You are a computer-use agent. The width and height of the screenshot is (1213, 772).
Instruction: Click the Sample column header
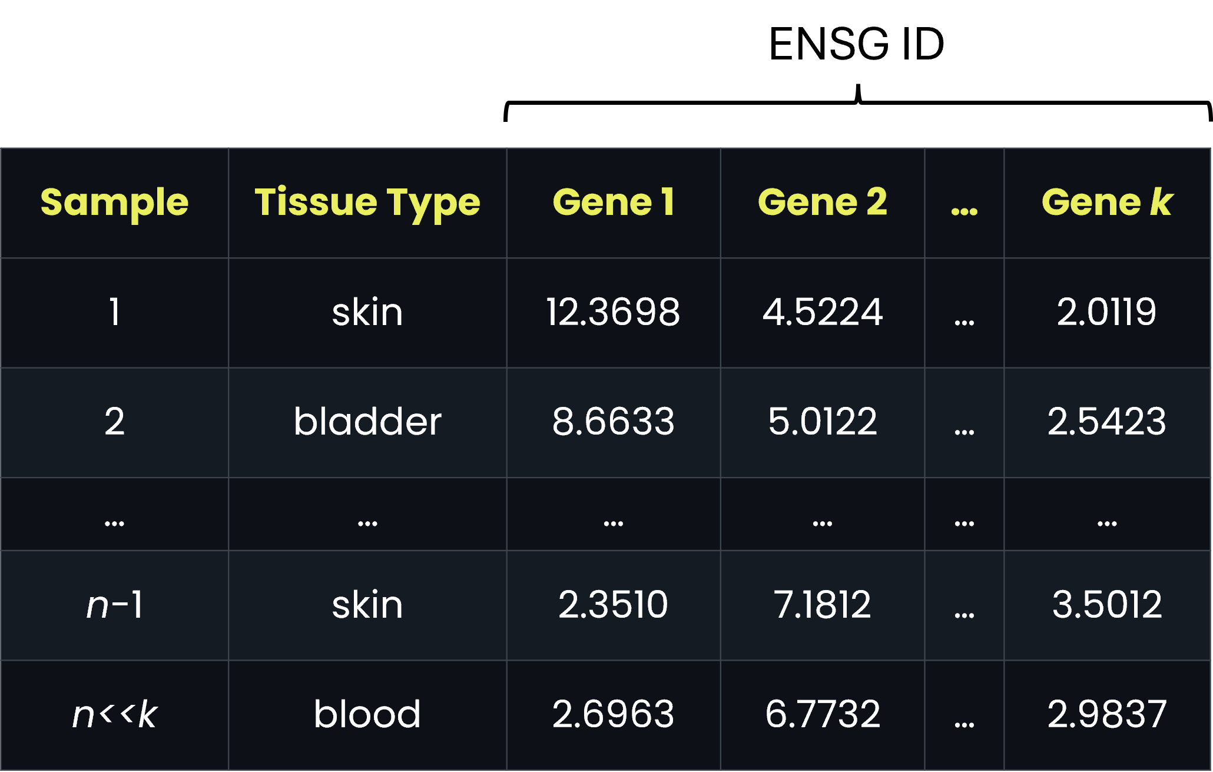coord(114,203)
